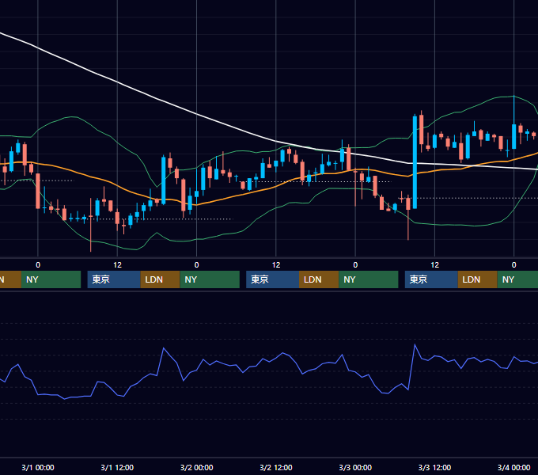
Task: Click the 3/1 12:00 time axis label
Action: coord(117,467)
